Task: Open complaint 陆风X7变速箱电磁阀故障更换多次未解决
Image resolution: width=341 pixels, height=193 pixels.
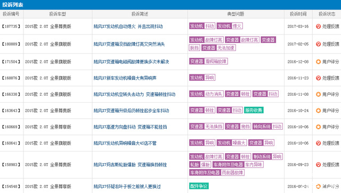Action: pyautogui.click(x=131, y=62)
